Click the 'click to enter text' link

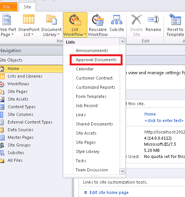(x=164, y=120)
